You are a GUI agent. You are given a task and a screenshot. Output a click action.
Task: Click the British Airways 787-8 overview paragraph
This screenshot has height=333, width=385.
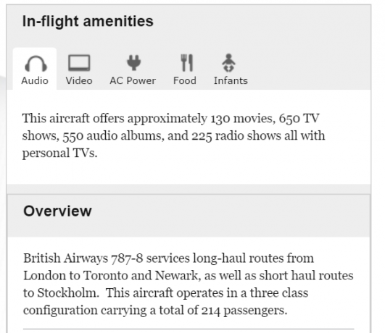[189, 284]
